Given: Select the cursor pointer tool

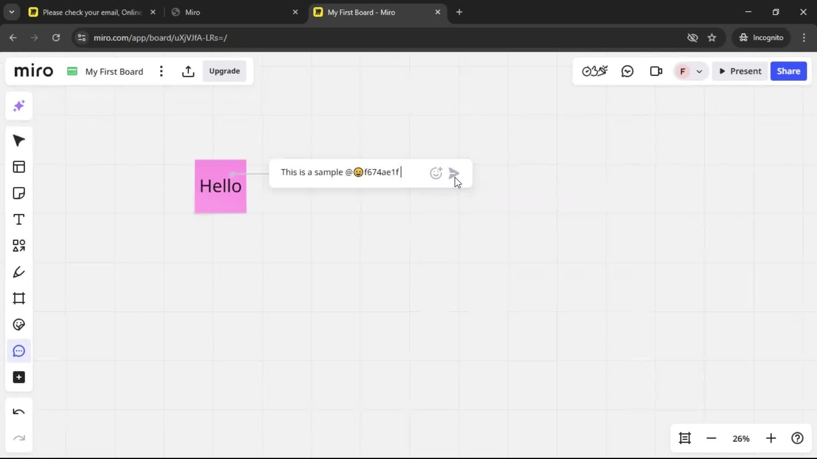Looking at the screenshot, I should 19,141.
